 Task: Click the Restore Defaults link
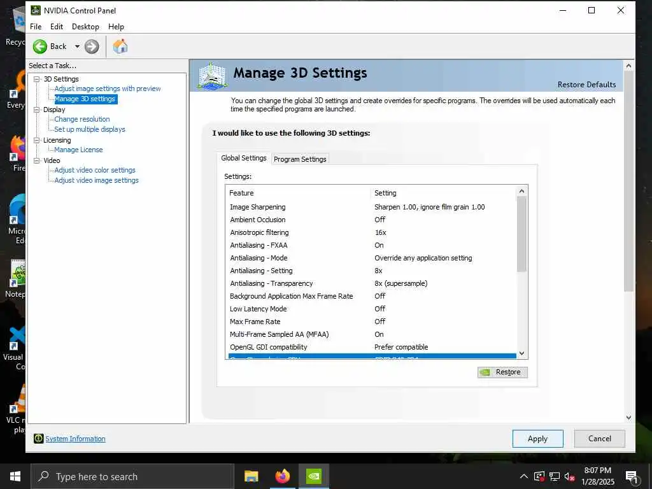586,85
